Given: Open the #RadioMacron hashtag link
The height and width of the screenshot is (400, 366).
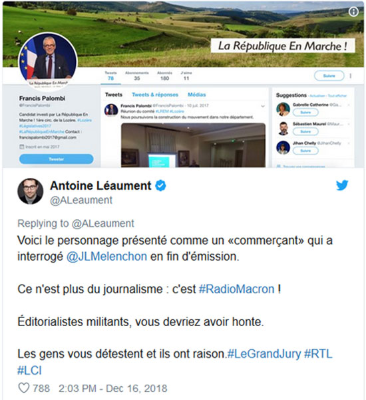Looking at the screenshot, I should (x=236, y=289).
